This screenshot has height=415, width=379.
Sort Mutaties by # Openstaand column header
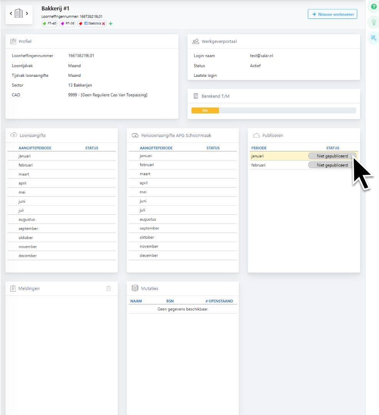219,301
